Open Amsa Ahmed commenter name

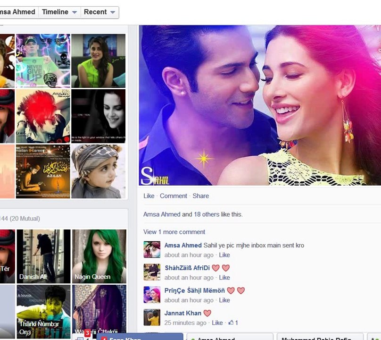tap(183, 246)
